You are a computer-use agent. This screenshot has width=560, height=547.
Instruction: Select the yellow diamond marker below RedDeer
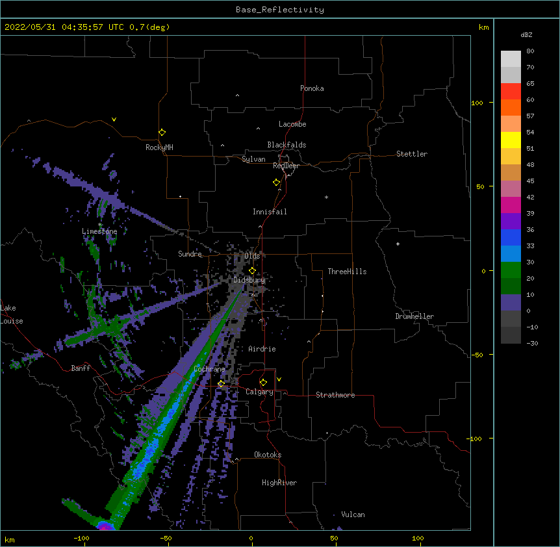point(277,183)
